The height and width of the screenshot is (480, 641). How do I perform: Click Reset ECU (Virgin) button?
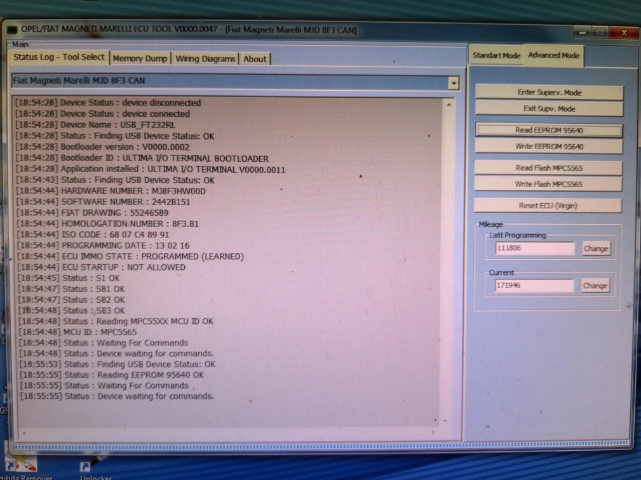pos(548,206)
